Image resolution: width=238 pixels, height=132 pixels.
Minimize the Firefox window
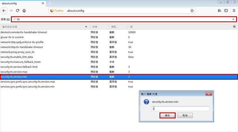(221, 2)
